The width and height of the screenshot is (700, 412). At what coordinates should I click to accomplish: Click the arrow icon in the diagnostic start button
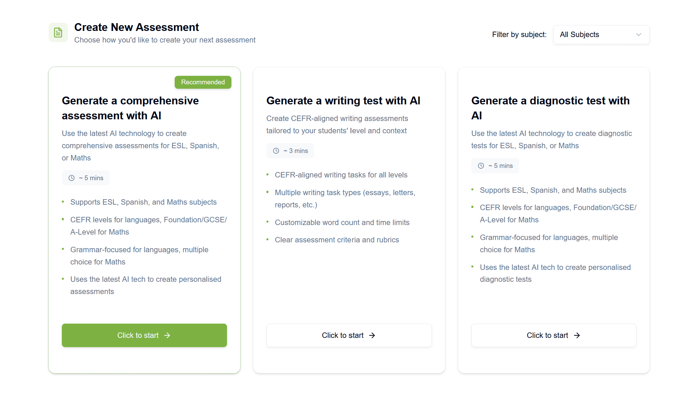pyautogui.click(x=577, y=335)
